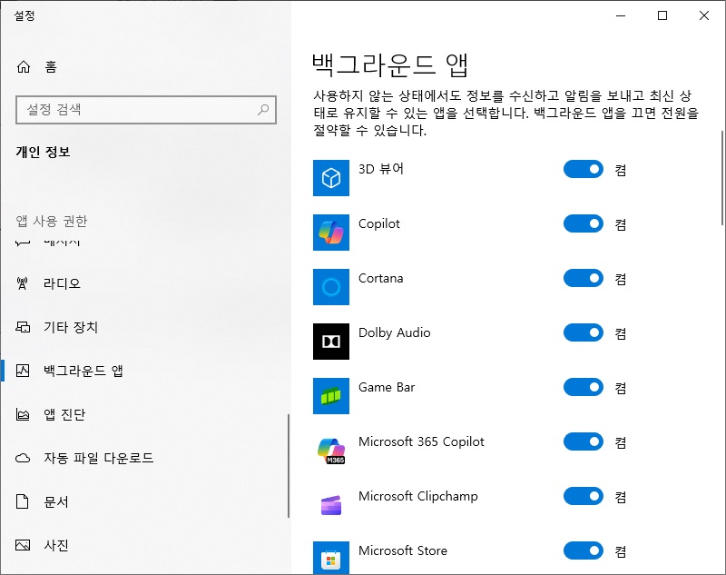Click the Dolby Audio app name
The height and width of the screenshot is (575, 726).
click(x=395, y=332)
